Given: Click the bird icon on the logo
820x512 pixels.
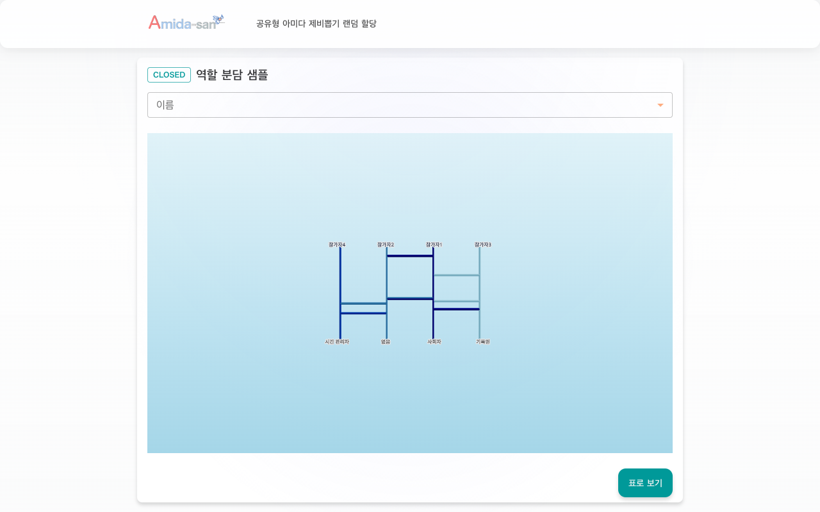Looking at the screenshot, I should click(x=219, y=19).
